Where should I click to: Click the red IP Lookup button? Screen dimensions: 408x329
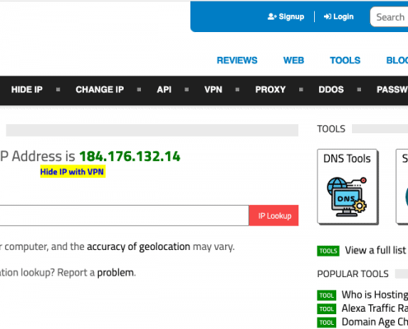(274, 215)
